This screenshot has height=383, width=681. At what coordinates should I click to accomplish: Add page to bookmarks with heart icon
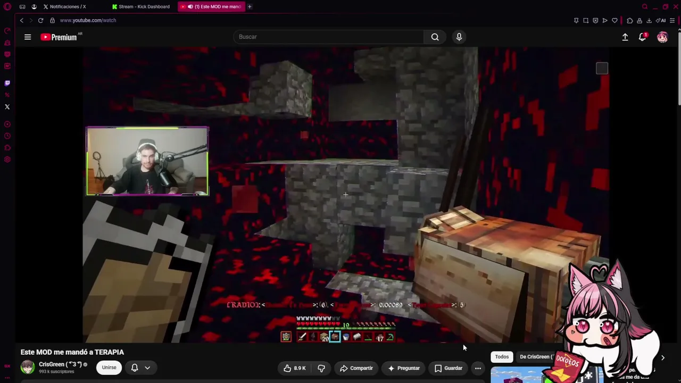[614, 20]
